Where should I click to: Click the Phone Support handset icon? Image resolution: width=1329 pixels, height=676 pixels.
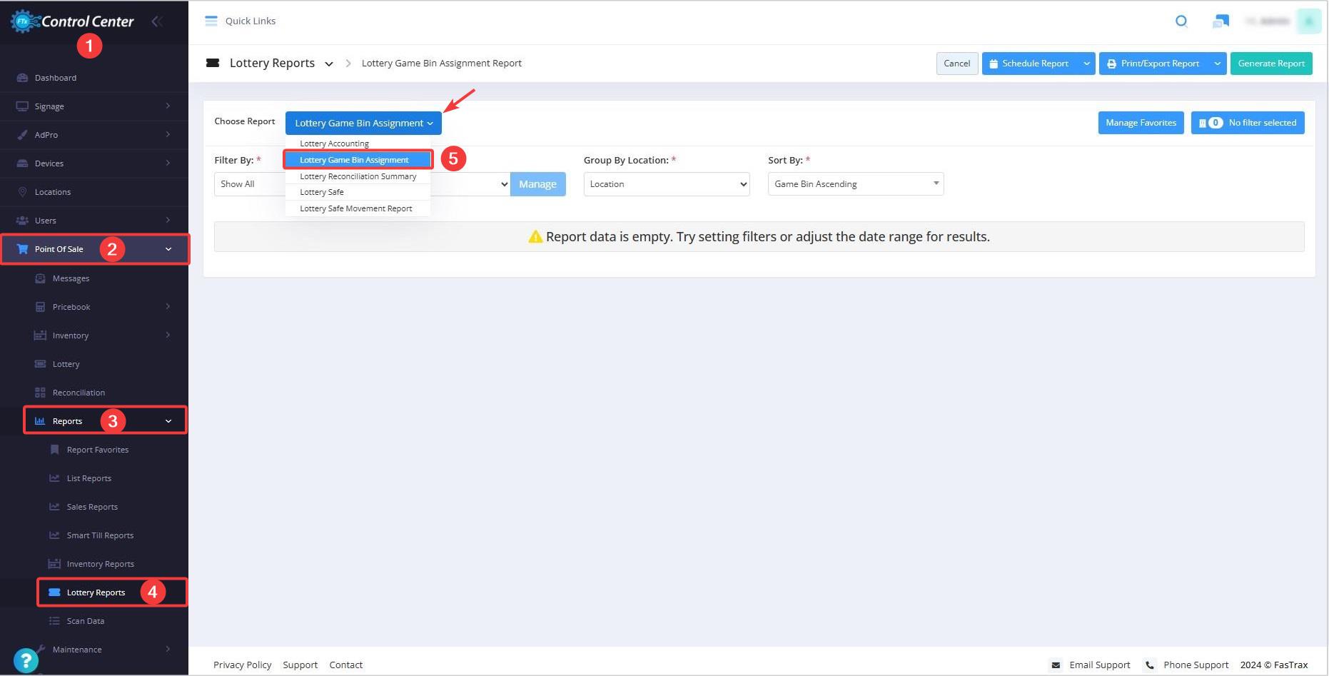(x=1150, y=665)
